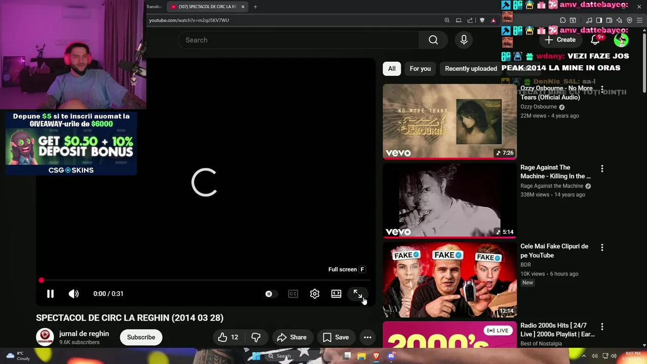
Task: Open the Cele Mai Fake Clipuri de pe YouTube title
Action: [x=554, y=251]
